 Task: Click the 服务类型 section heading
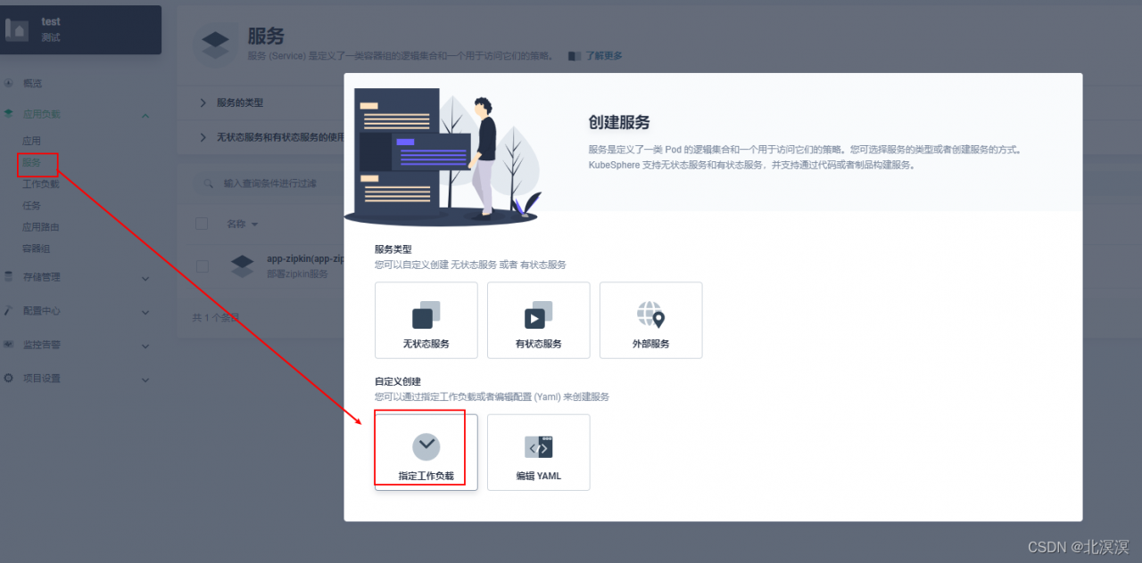(393, 249)
